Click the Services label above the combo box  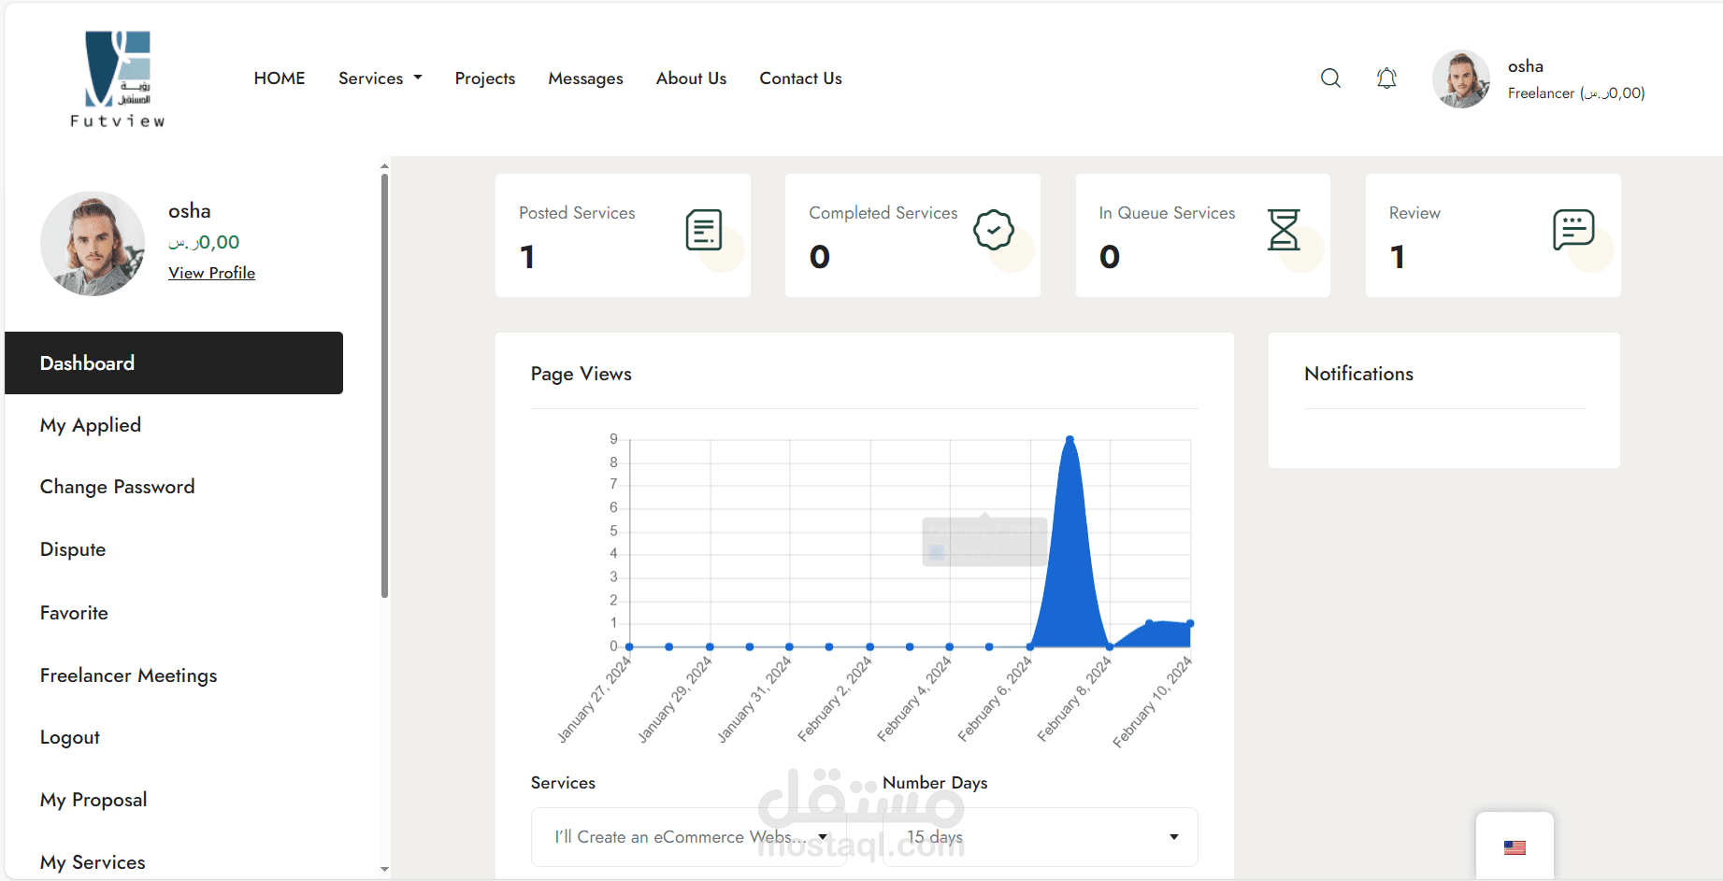pos(563,783)
